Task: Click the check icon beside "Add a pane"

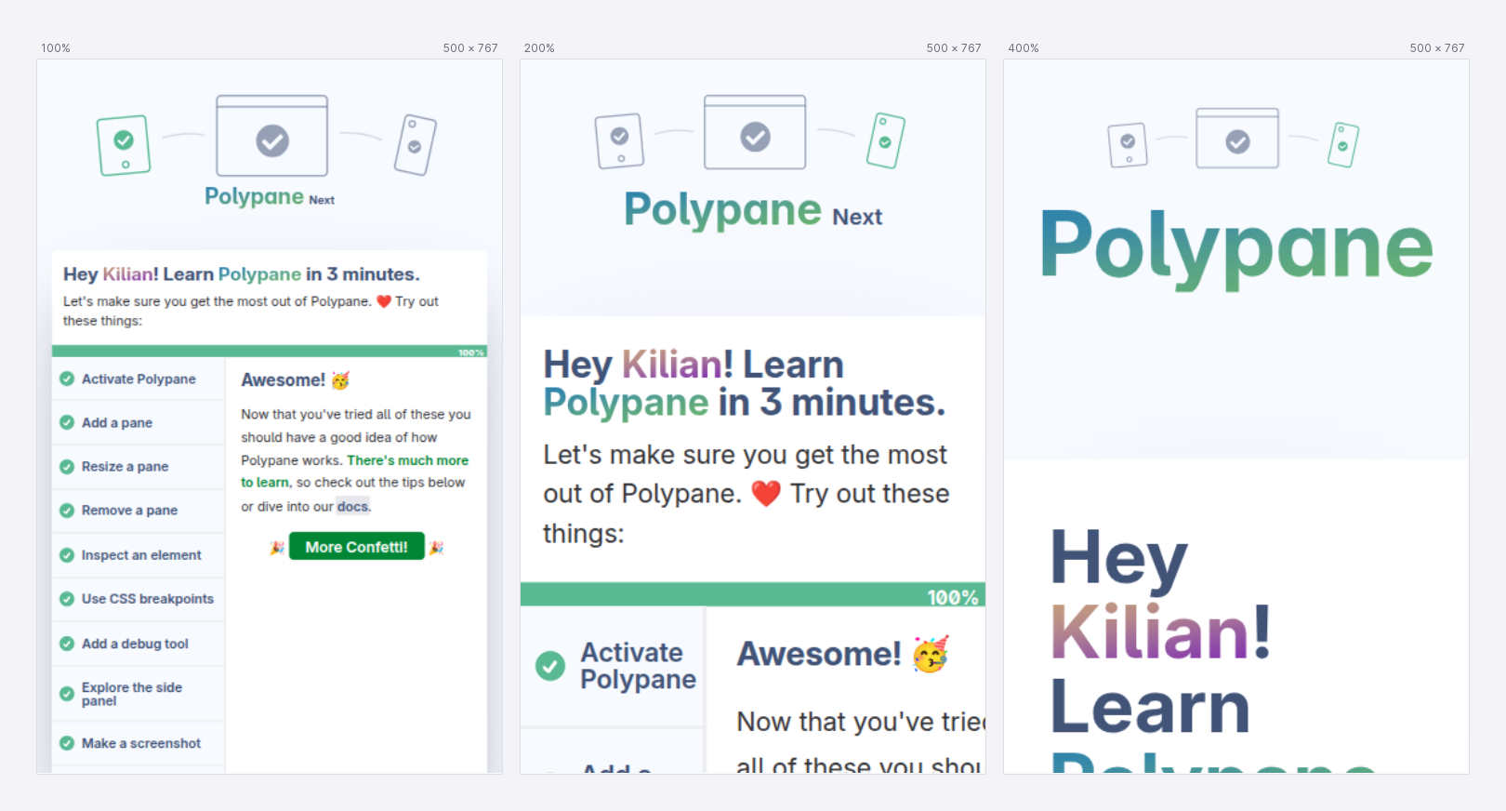Action: [x=67, y=422]
